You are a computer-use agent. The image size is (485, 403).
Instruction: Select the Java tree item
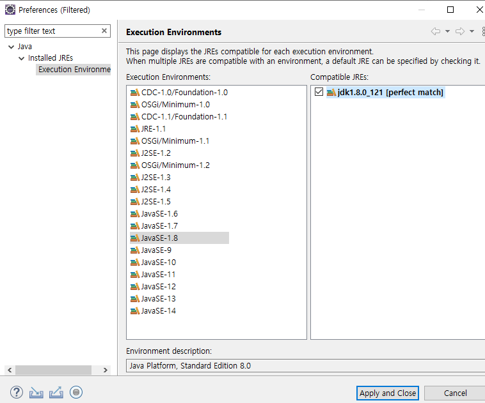point(25,47)
